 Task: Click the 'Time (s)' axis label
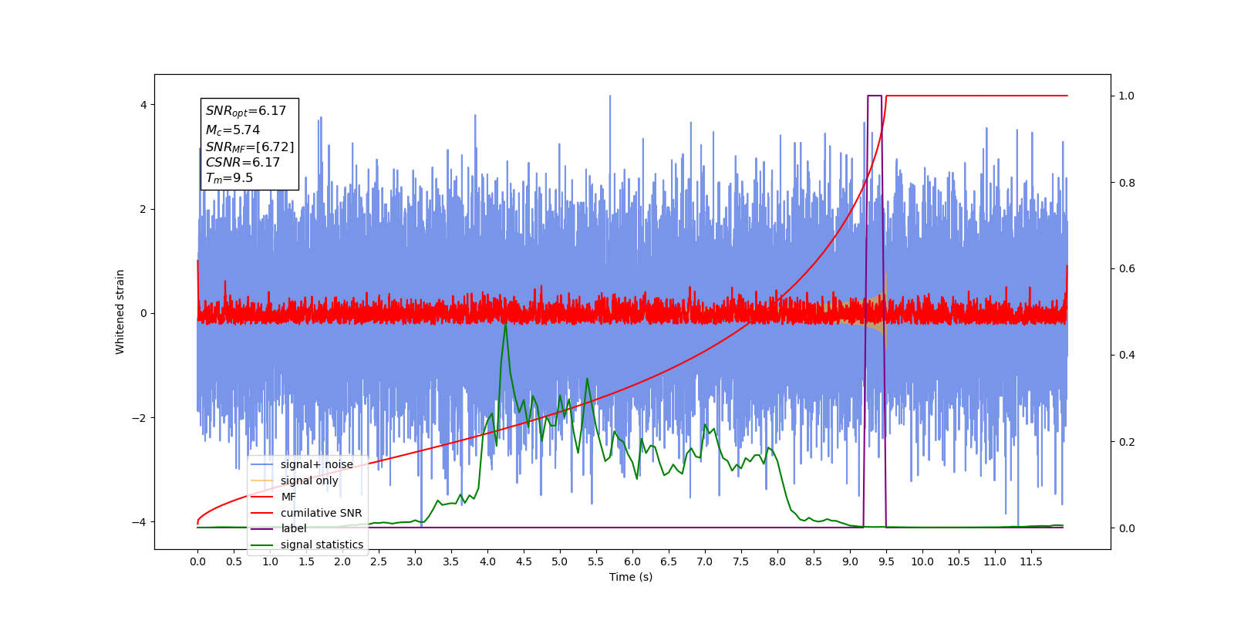click(631, 577)
